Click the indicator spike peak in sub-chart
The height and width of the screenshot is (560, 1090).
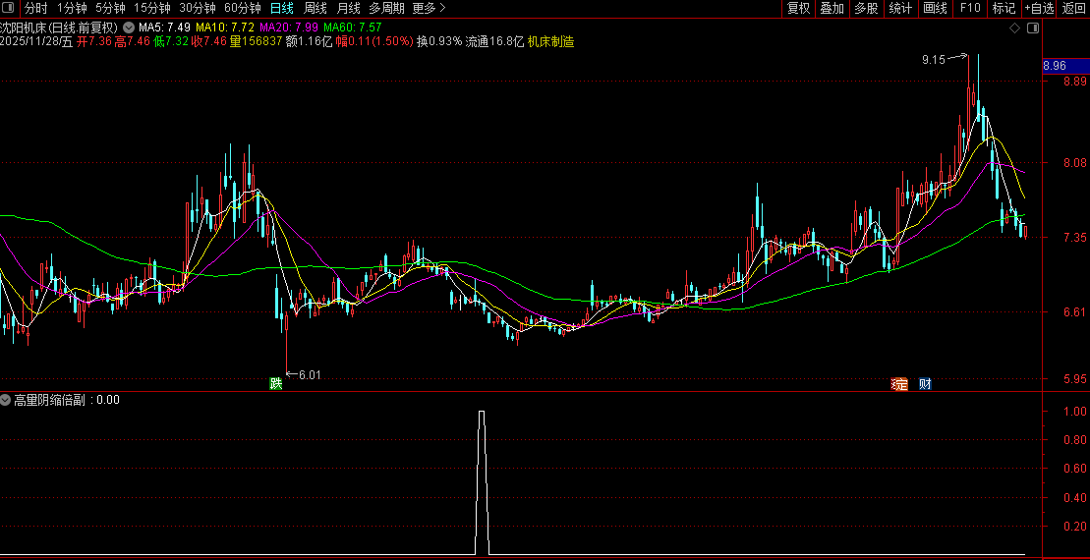coord(482,412)
